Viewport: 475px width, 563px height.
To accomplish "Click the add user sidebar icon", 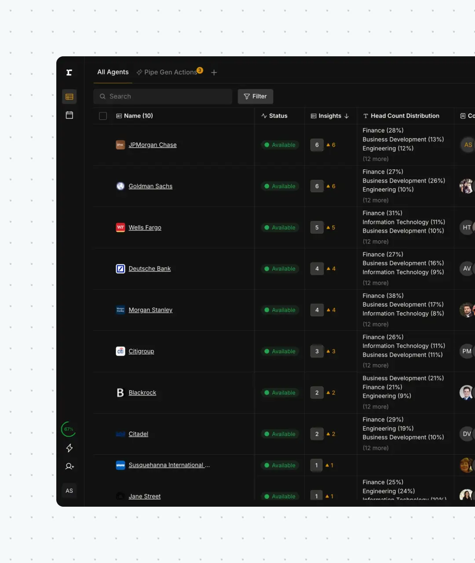I will pos(69,466).
